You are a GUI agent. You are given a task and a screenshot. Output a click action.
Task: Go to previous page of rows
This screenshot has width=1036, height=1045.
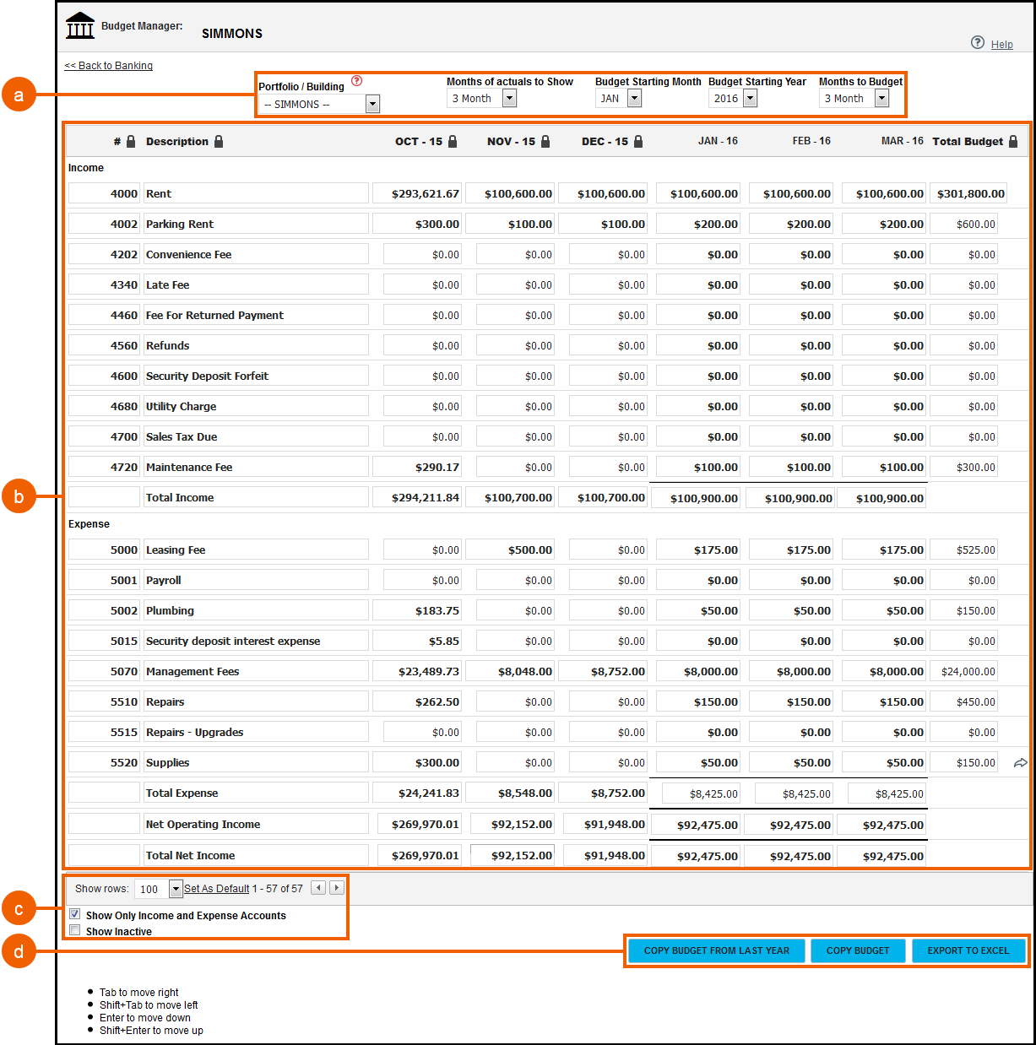318,888
